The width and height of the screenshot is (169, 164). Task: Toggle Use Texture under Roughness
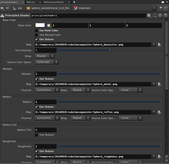tap(36, 151)
